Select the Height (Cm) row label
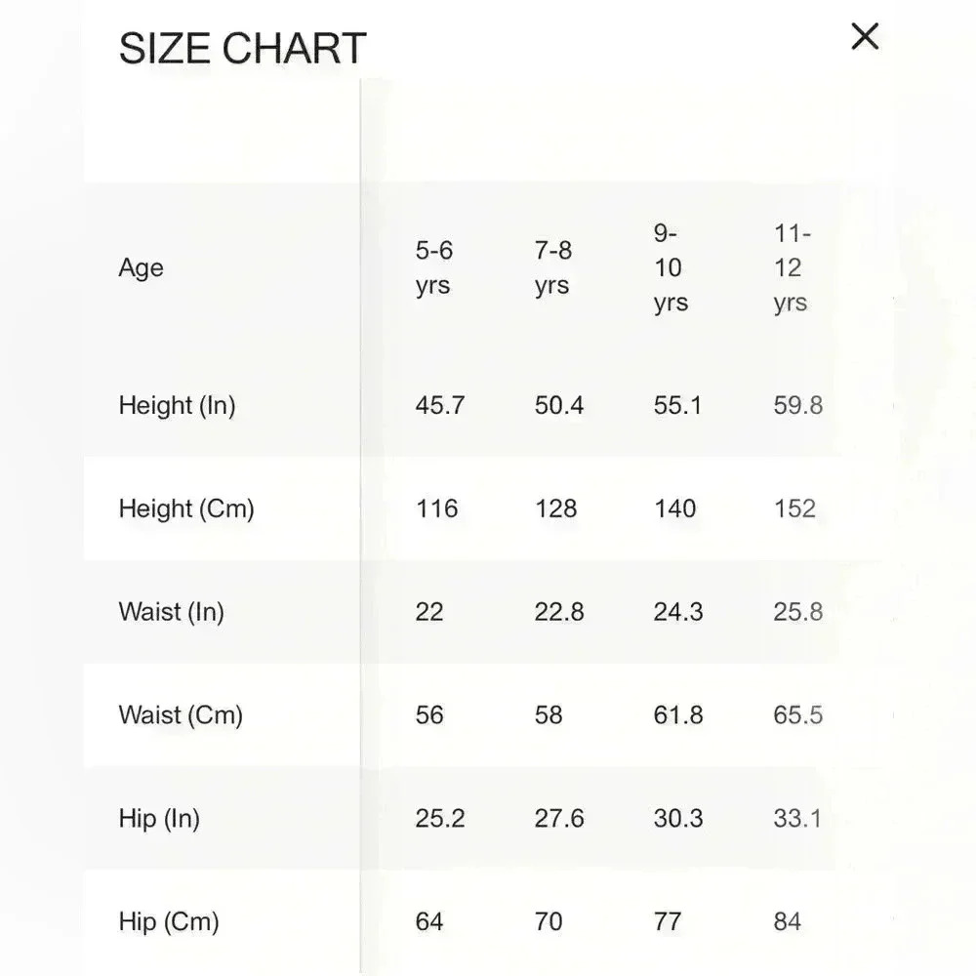976x976 pixels. pyautogui.click(x=185, y=508)
